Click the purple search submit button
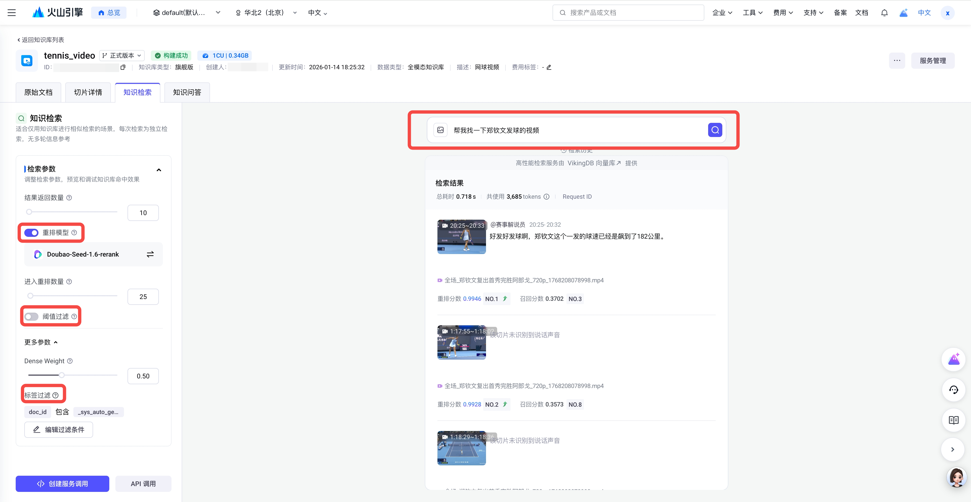Screen dimensions: 971x502 click(715, 130)
